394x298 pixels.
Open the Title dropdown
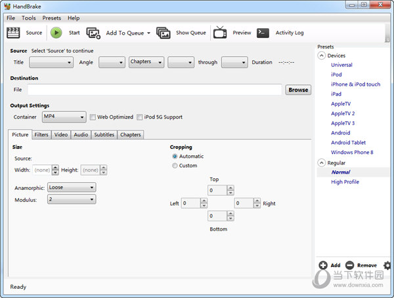(x=51, y=62)
